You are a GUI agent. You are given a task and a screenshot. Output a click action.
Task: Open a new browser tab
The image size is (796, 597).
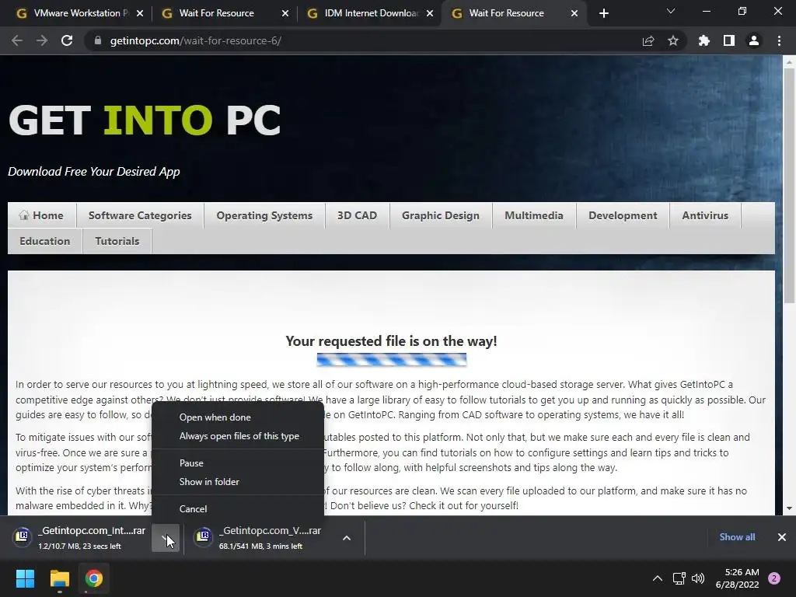click(x=603, y=13)
